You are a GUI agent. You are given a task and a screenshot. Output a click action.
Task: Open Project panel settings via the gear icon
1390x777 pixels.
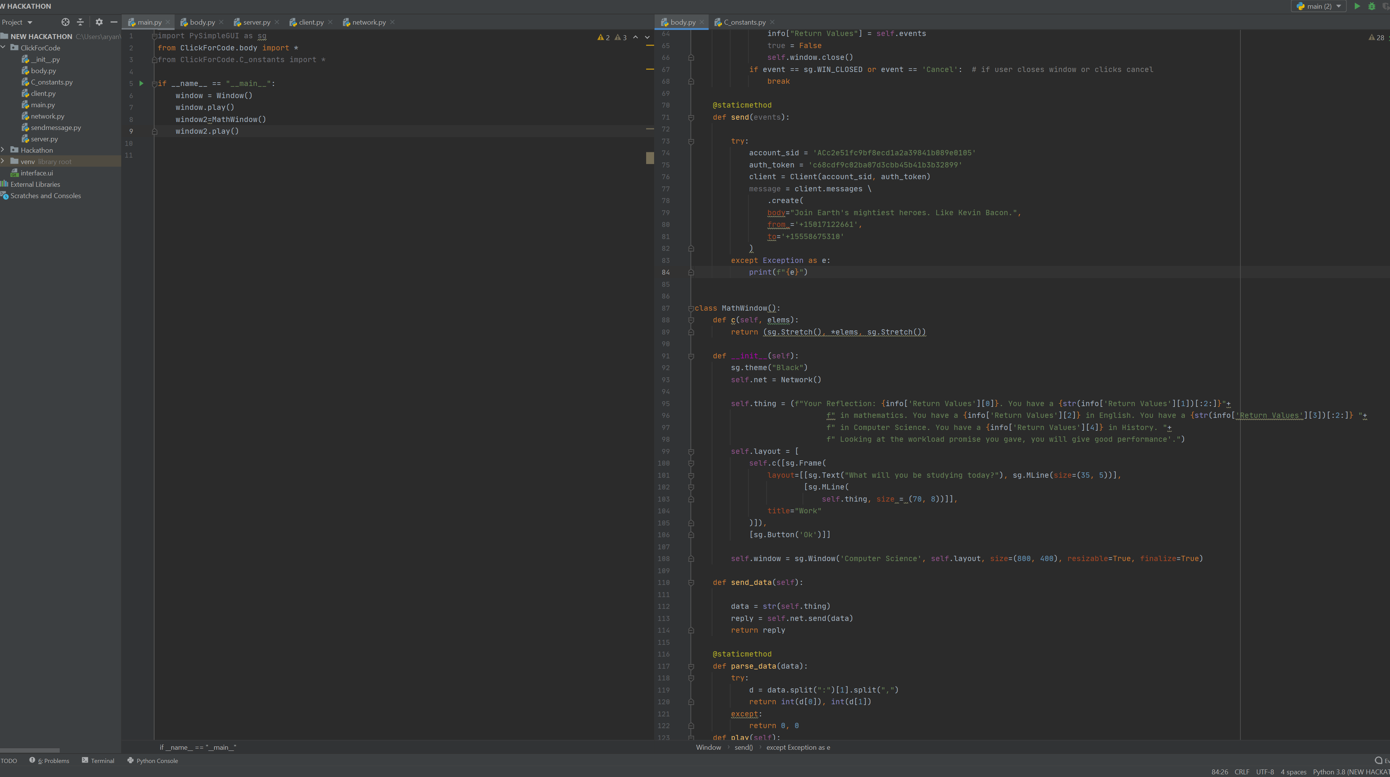click(99, 22)
